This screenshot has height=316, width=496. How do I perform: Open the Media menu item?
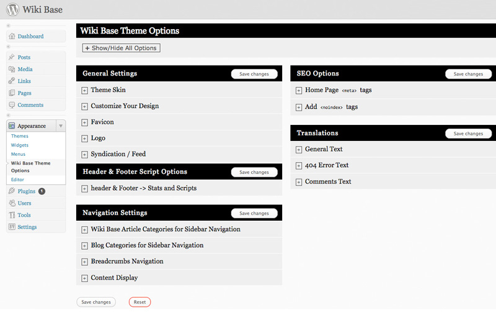[25, 69]
